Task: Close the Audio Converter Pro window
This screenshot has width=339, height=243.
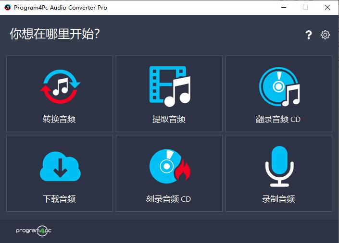Action: (327, 7)
